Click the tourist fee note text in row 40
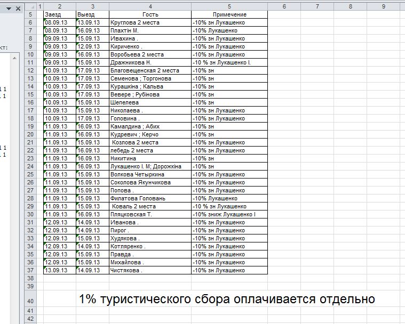405x324 pixels. coord(227,299)
